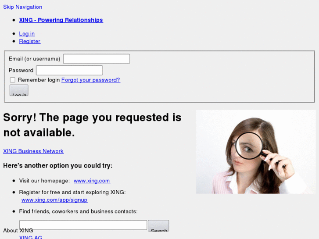
Task: Click the Remember login label
Action: click(x=39, y=80)
